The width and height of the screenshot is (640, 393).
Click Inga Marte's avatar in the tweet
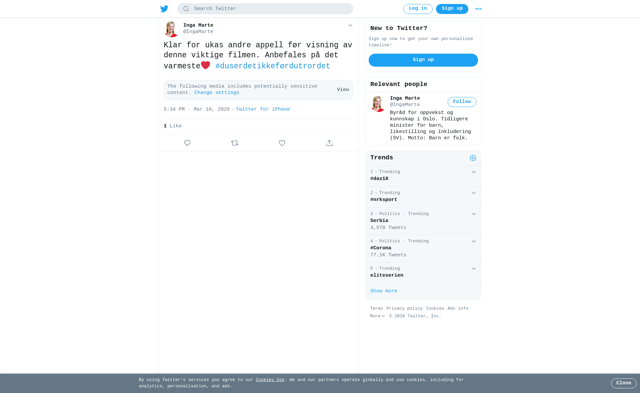[172, 29]
